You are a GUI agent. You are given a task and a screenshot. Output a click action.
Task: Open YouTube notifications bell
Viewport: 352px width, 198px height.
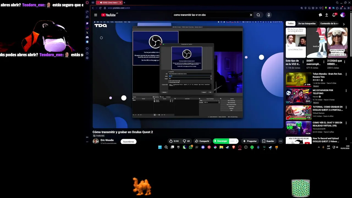(x=334, y=15)
